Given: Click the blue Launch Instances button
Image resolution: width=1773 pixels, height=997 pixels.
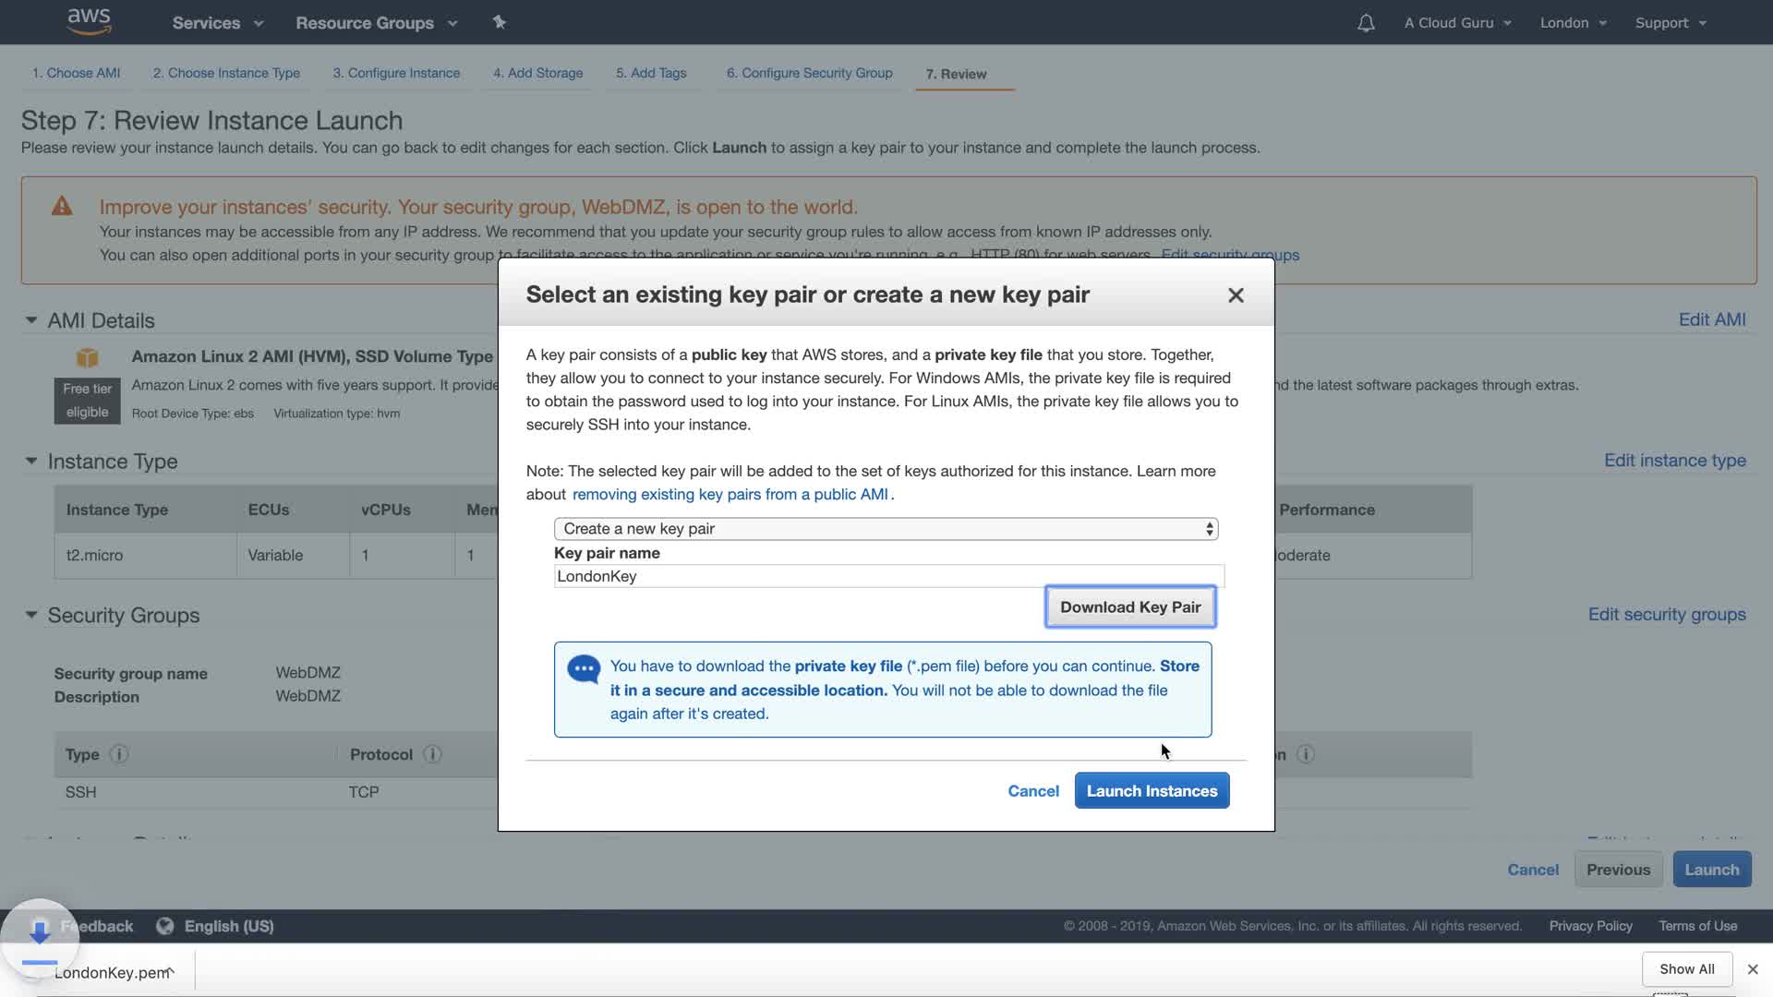Looking at the screenshot, I should (1152, 791).
